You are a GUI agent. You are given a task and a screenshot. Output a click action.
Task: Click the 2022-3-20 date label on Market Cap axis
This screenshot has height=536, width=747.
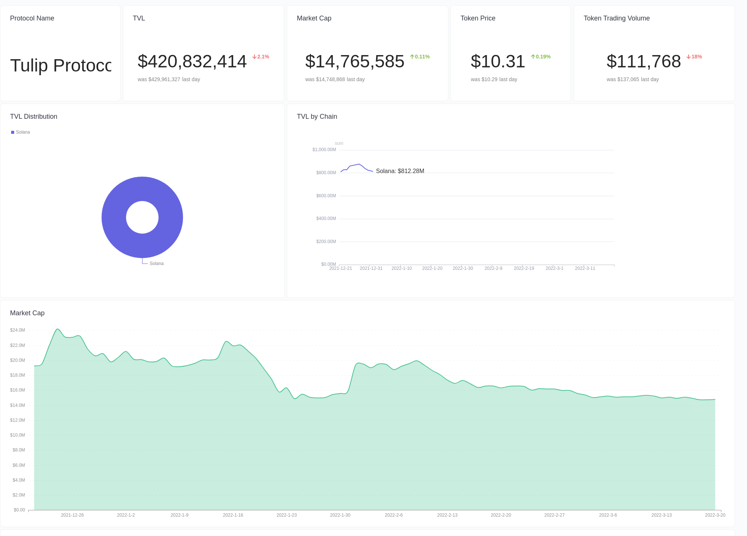click(x=716, y=515)
